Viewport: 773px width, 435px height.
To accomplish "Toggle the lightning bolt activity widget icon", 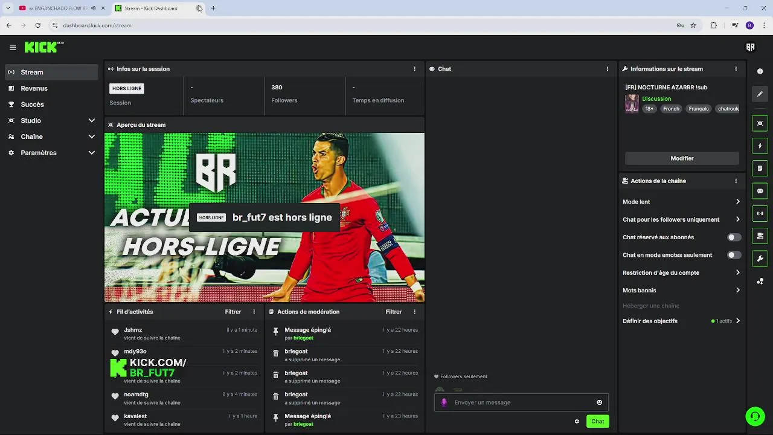I will click(760, 146).
